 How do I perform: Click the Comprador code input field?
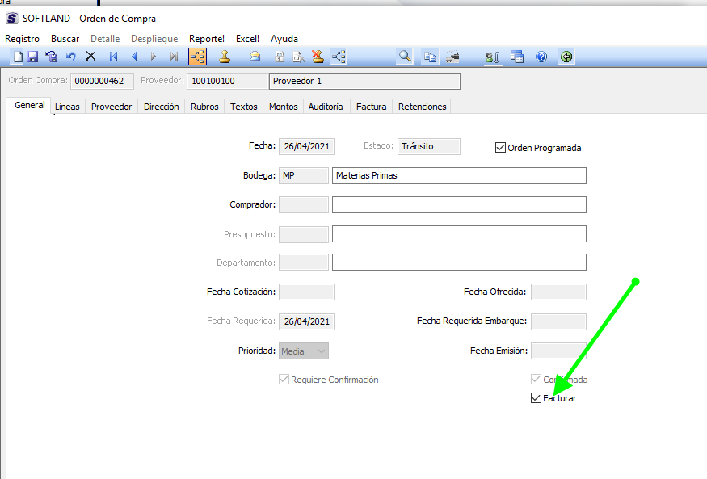(304, 205)
